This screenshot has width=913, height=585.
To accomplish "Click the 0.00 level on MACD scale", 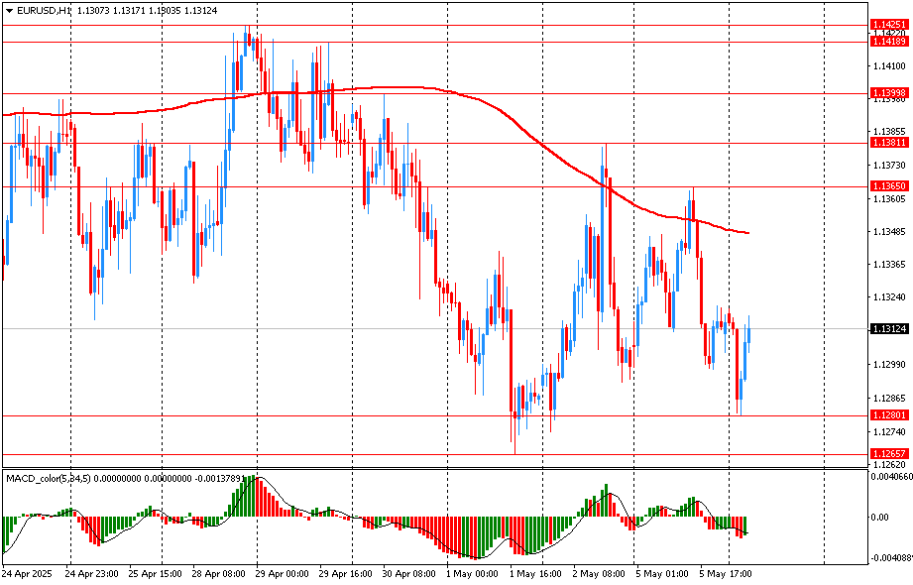I will [879, 518].
